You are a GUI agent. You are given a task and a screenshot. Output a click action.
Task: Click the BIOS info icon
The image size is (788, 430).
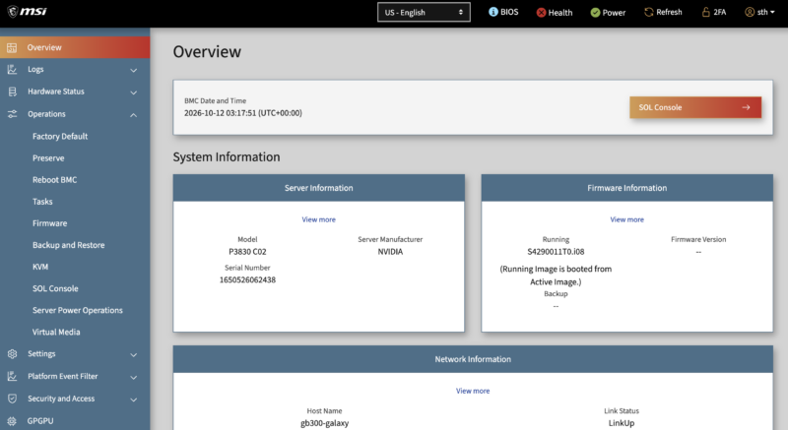pos(493,12)
